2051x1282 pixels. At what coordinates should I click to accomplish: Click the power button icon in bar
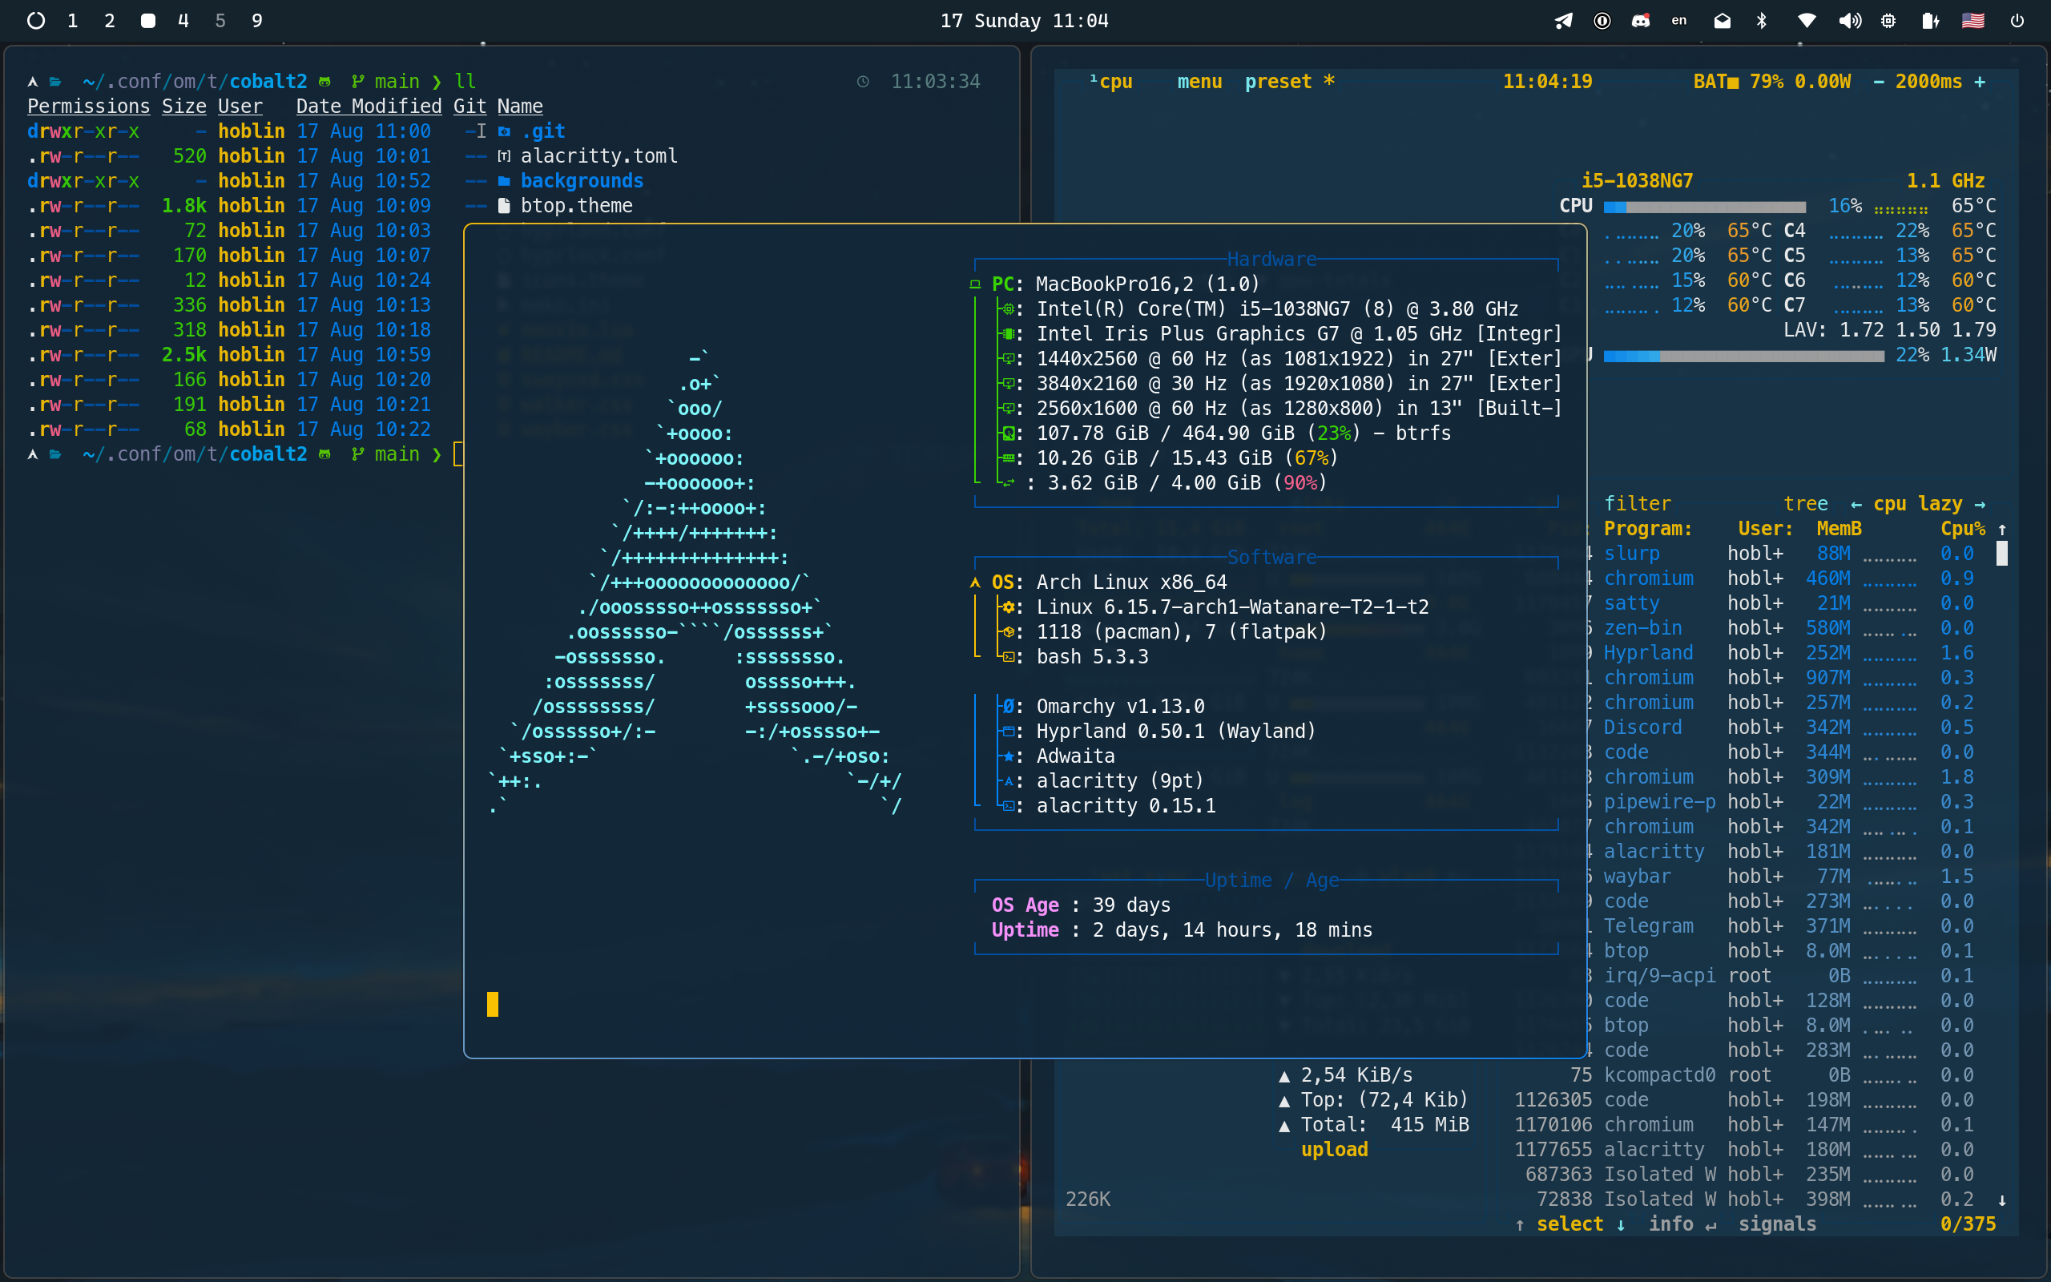point(2017,20)
